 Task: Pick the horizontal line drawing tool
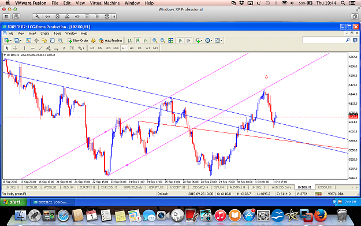coord(32,48)
